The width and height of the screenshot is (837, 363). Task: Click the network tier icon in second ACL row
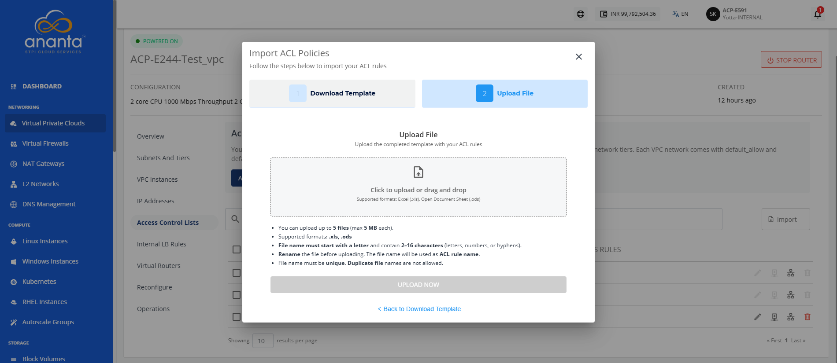click(791, 295)
